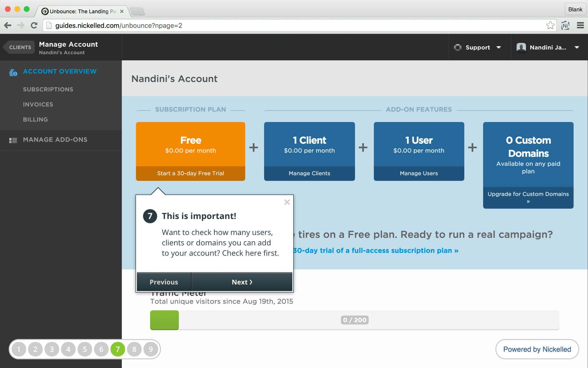The height and width of the screenshot is (368, 588).
Task: Open Chrome's hamburger menu icon
Action: click(580, 25)
